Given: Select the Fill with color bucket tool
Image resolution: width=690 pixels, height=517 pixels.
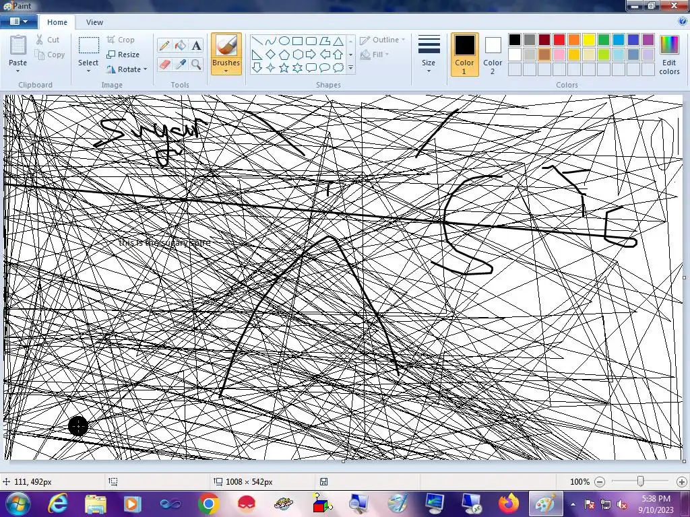Looking at the screenshot, I should pyautogui.click(x=181, y=45).
